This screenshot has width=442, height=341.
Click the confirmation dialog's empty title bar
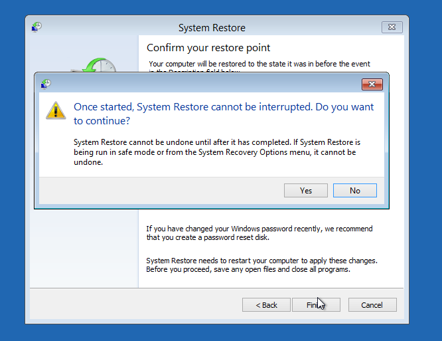[x=199, y=84]
